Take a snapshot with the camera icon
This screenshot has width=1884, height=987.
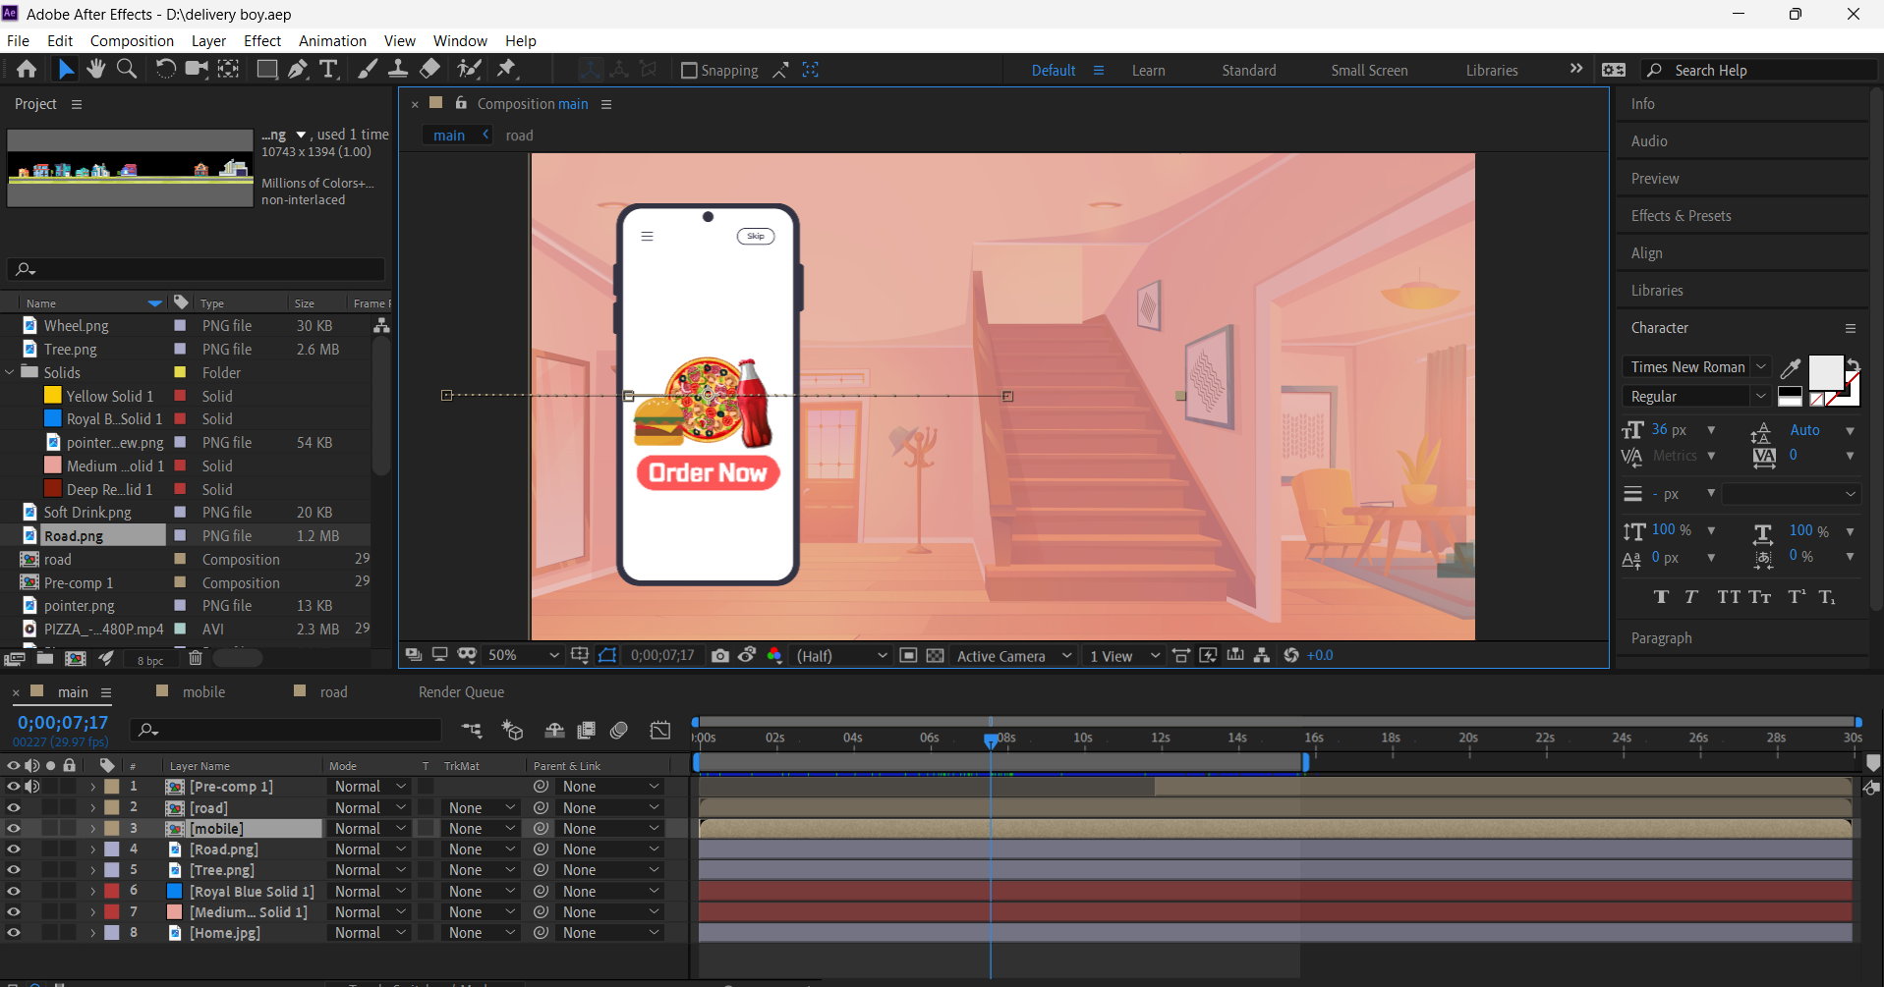[x=720, y=655]
